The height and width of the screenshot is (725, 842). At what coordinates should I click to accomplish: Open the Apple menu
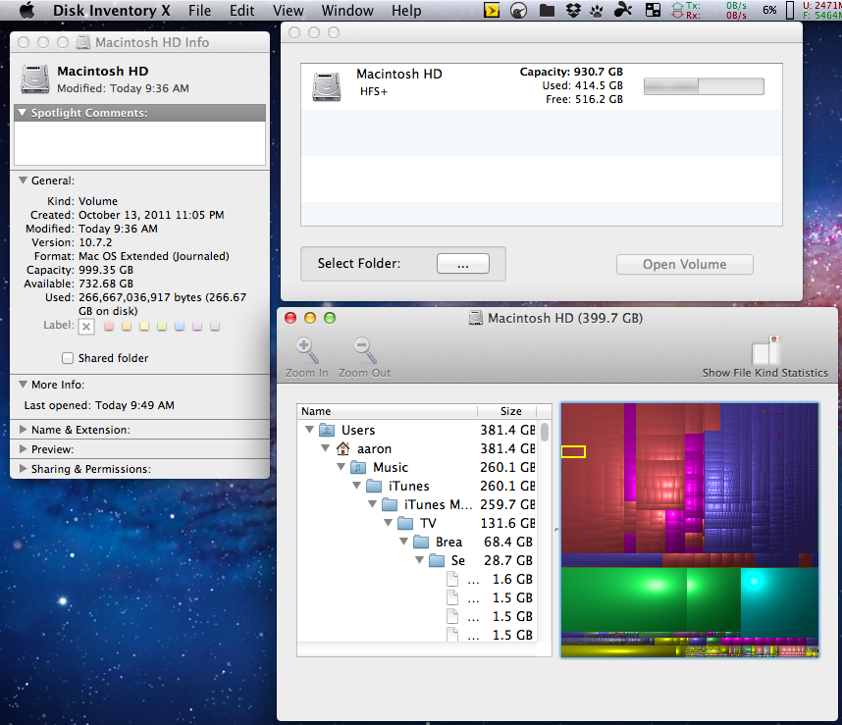[26, 10]
